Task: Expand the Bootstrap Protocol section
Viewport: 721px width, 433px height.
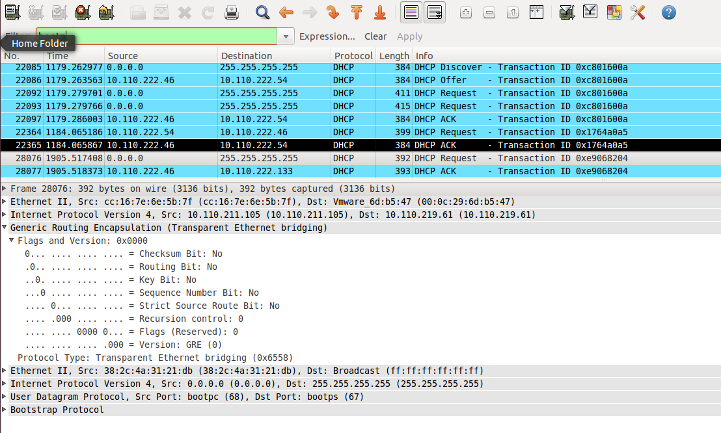Action: pos(5,410)
